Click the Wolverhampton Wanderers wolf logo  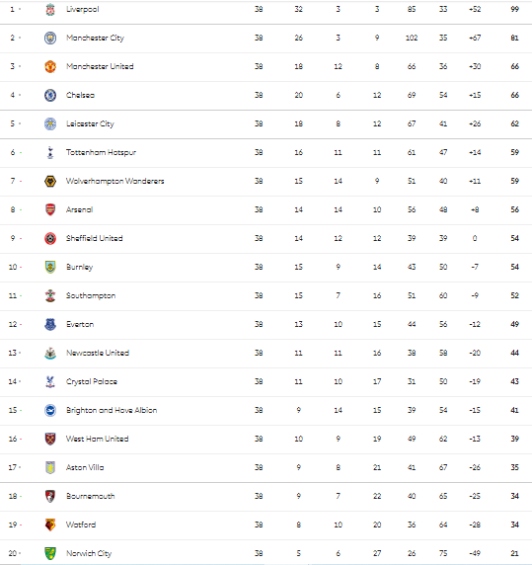coord(50,181)
